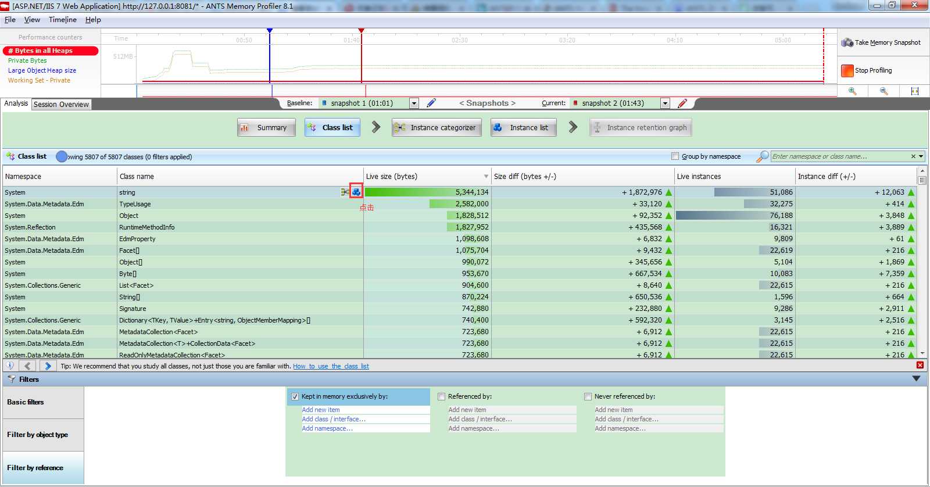Toggle the Group by namespace checkbox
930x487 pixels.
[675, 156]
